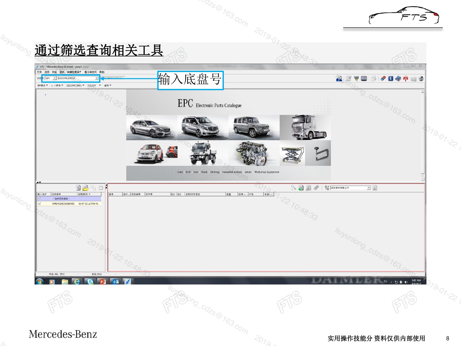Click the Cars link

coord(180,172)
